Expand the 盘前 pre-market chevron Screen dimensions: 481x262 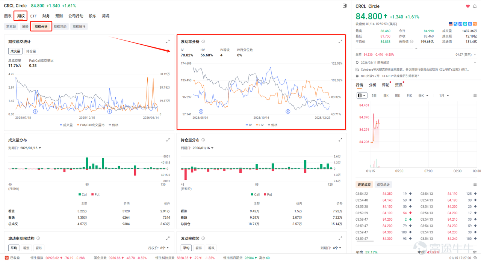pyautogui.click(x=475, y=55)
